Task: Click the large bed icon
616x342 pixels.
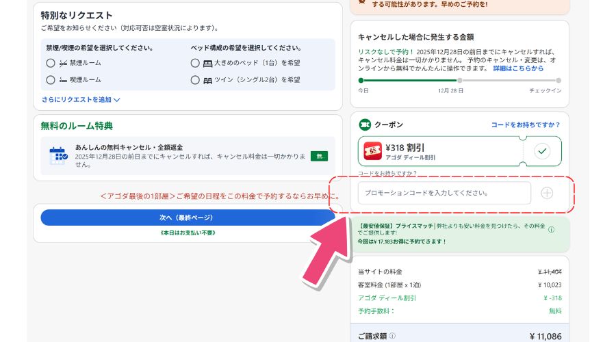Action: 207,63
